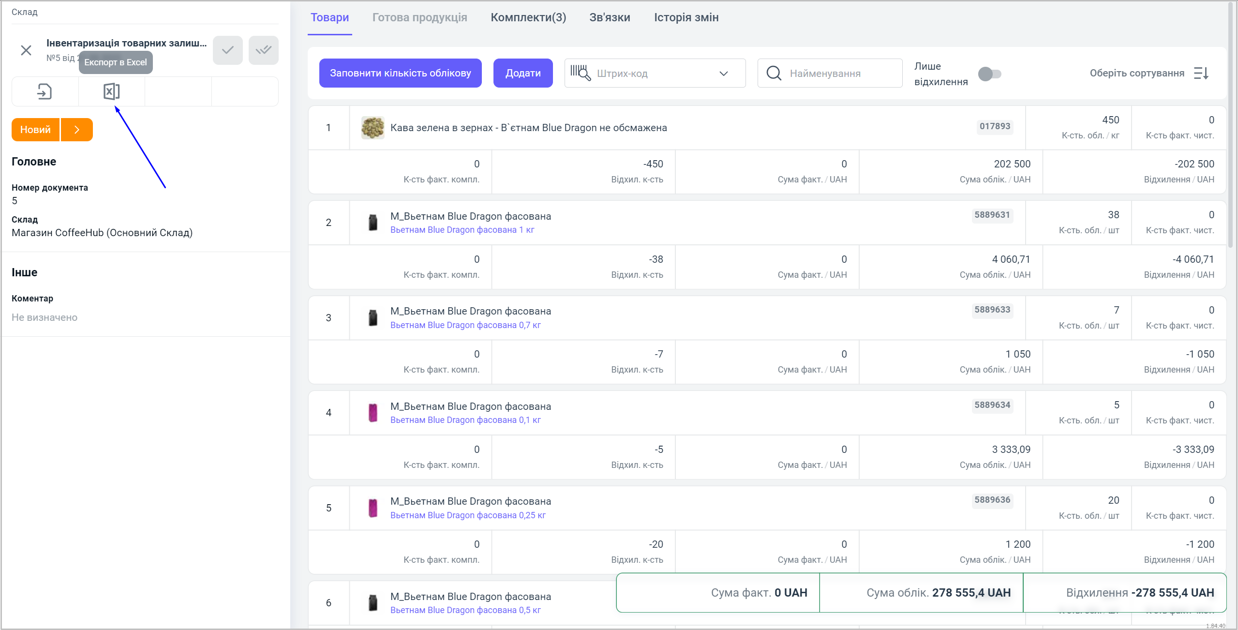Click the green coffee beans thumbnail
The width and height of the screenshot is (1238, 630).
[373, 128]
